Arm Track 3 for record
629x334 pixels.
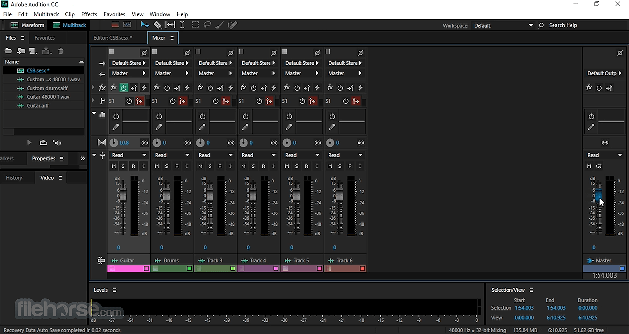click(220, 166)
